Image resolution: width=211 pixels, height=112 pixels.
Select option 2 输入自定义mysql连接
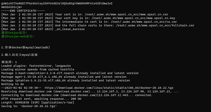[x=19, y=55]
